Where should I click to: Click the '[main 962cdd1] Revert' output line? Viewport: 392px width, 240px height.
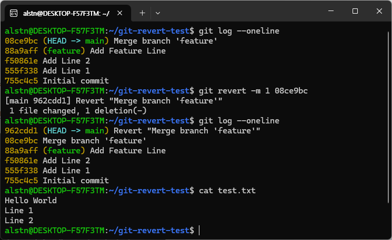pos(114,101)
